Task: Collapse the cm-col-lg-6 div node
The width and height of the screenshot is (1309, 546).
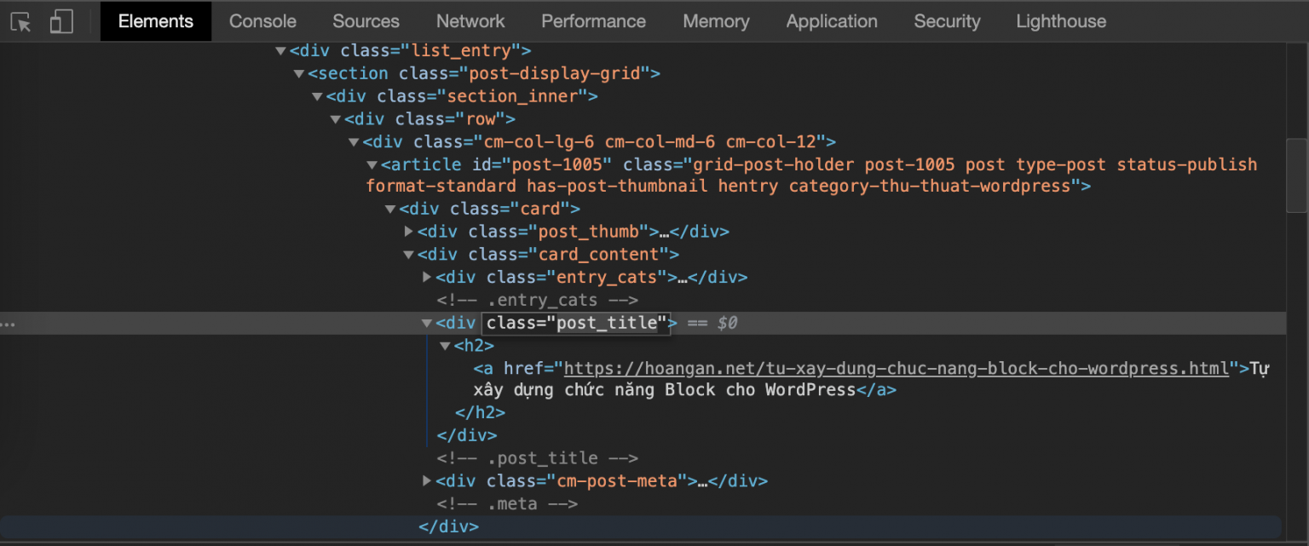Action: 354,142
